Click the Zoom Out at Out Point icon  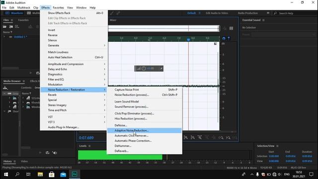coord(228,138)
